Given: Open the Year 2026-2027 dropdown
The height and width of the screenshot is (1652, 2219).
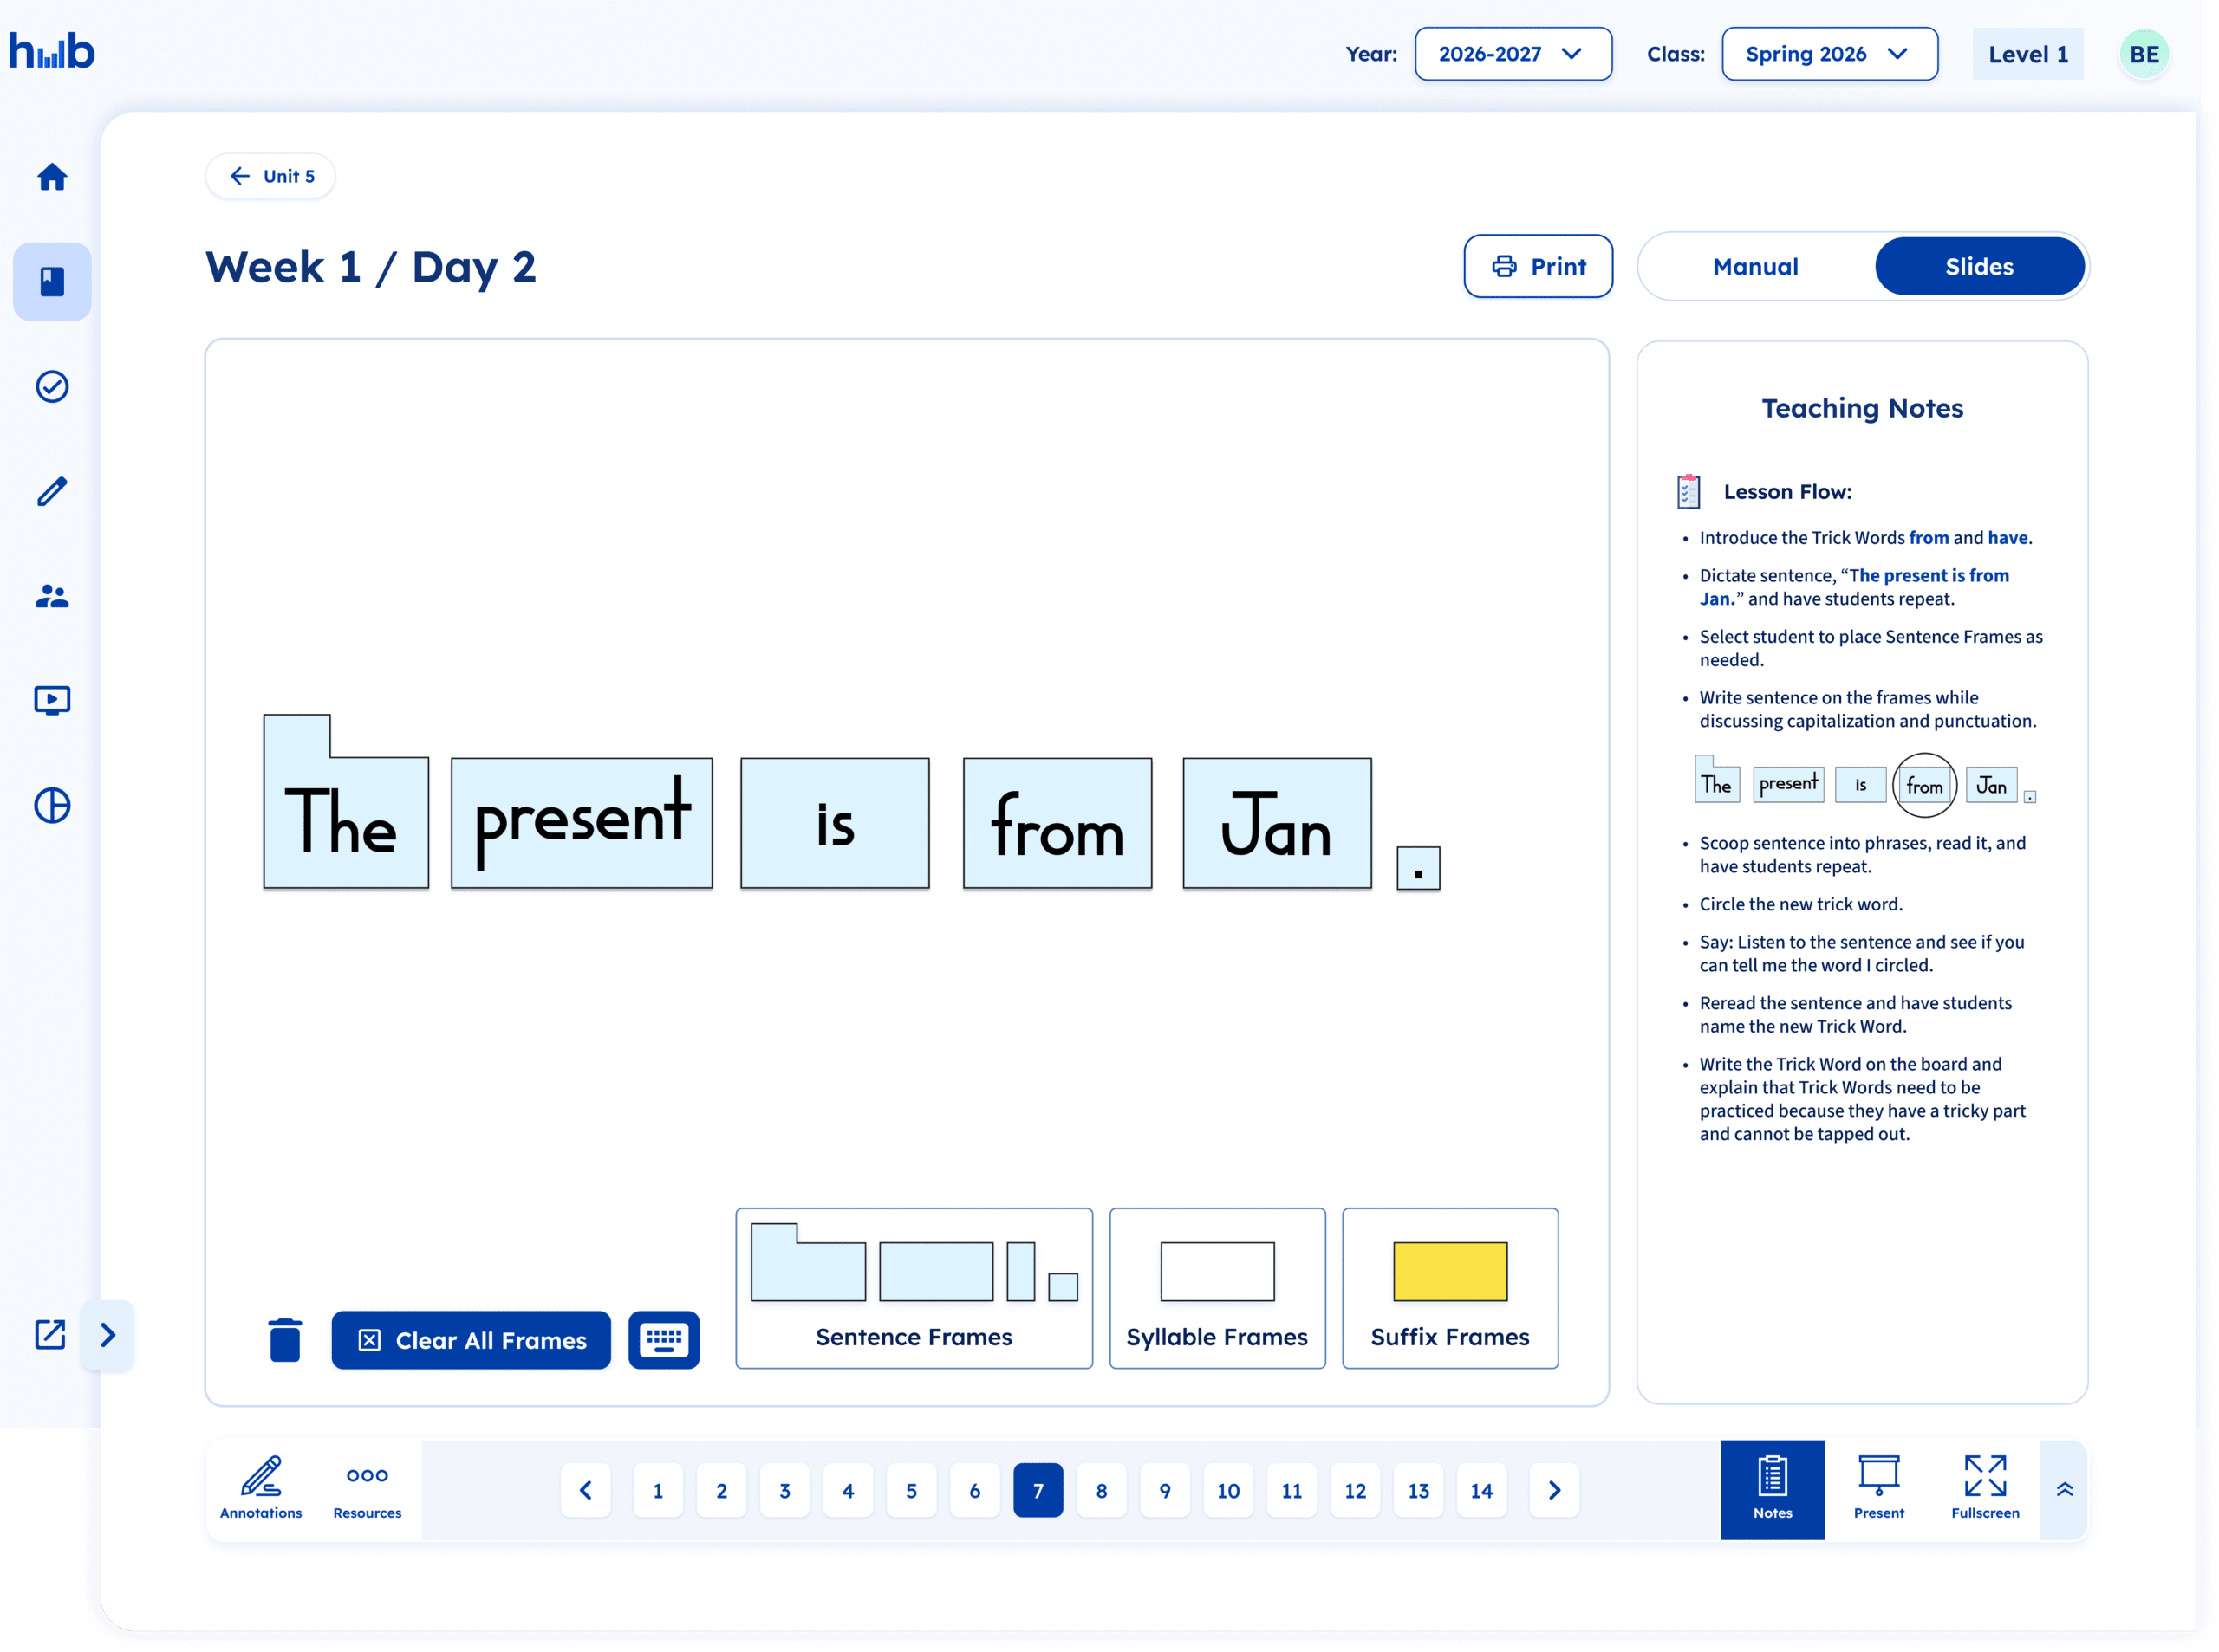Looking at the screenshot, I should point(1513,54).
